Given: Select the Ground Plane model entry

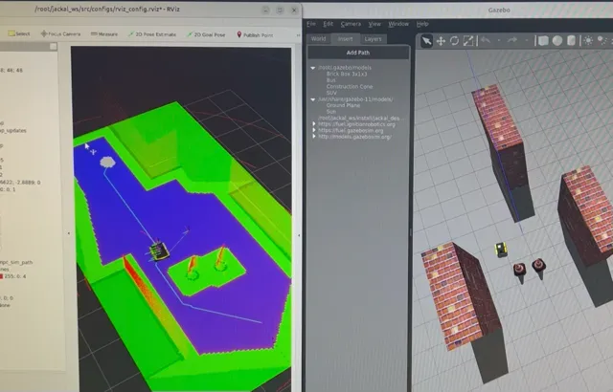Looking at the screenshot, I should (x=343, y=105).
